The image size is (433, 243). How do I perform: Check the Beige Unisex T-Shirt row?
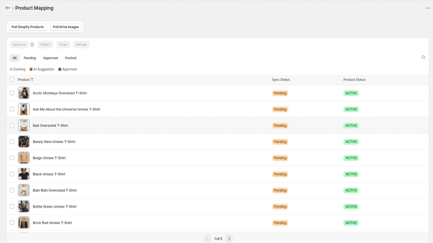tap(12, 158)
